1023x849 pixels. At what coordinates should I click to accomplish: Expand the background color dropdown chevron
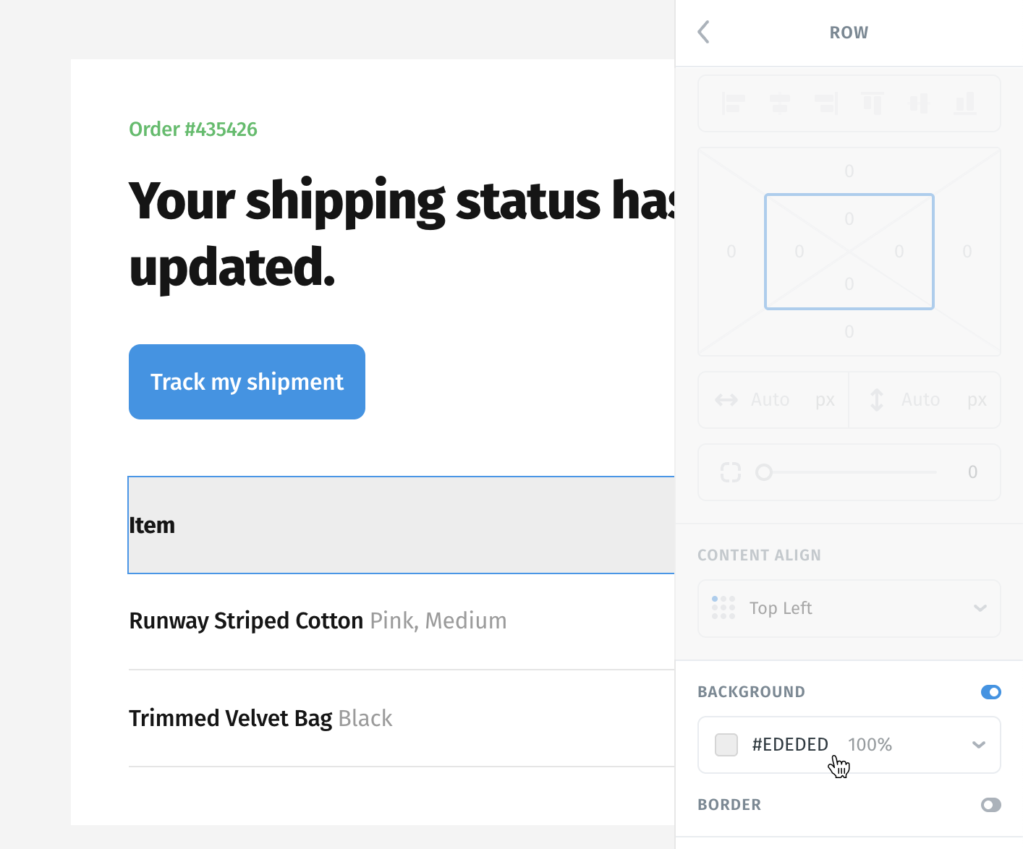[x=979, y=744]
